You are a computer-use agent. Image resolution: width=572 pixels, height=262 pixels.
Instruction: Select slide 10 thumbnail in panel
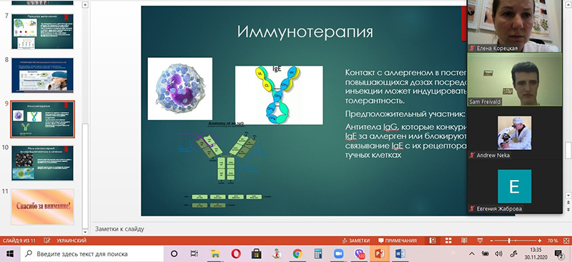43,163
